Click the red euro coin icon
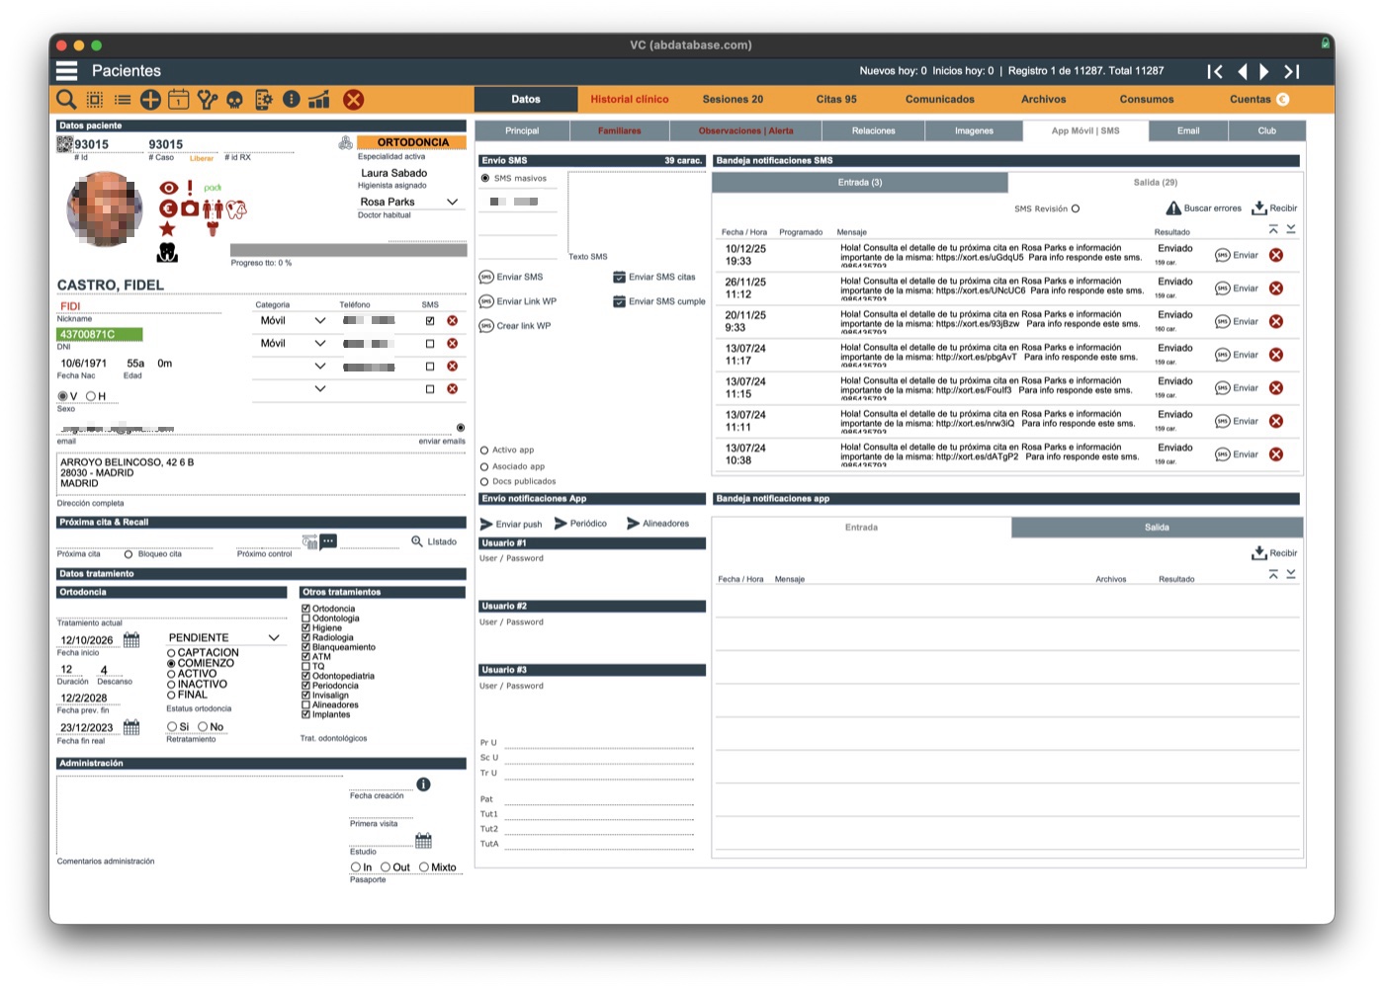This screenshot has height=989, width=1384. click(168, 208)
